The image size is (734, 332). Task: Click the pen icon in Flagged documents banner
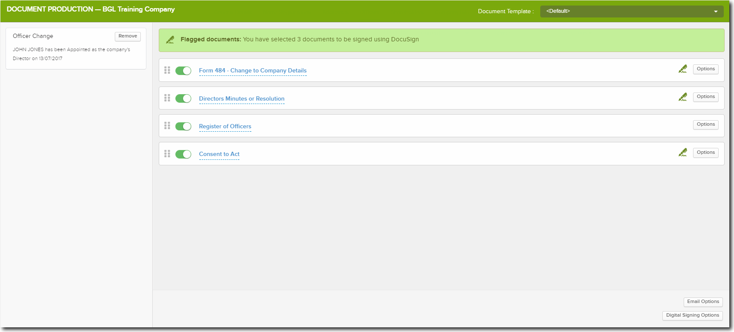click(x=170, y=40)
